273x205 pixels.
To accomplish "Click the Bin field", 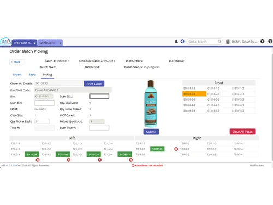I will coord(44,96).
